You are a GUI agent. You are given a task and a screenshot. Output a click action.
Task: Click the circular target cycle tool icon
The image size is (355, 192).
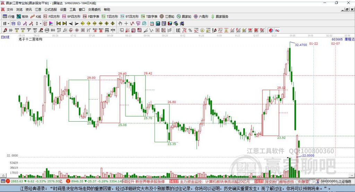click(71, 30)
